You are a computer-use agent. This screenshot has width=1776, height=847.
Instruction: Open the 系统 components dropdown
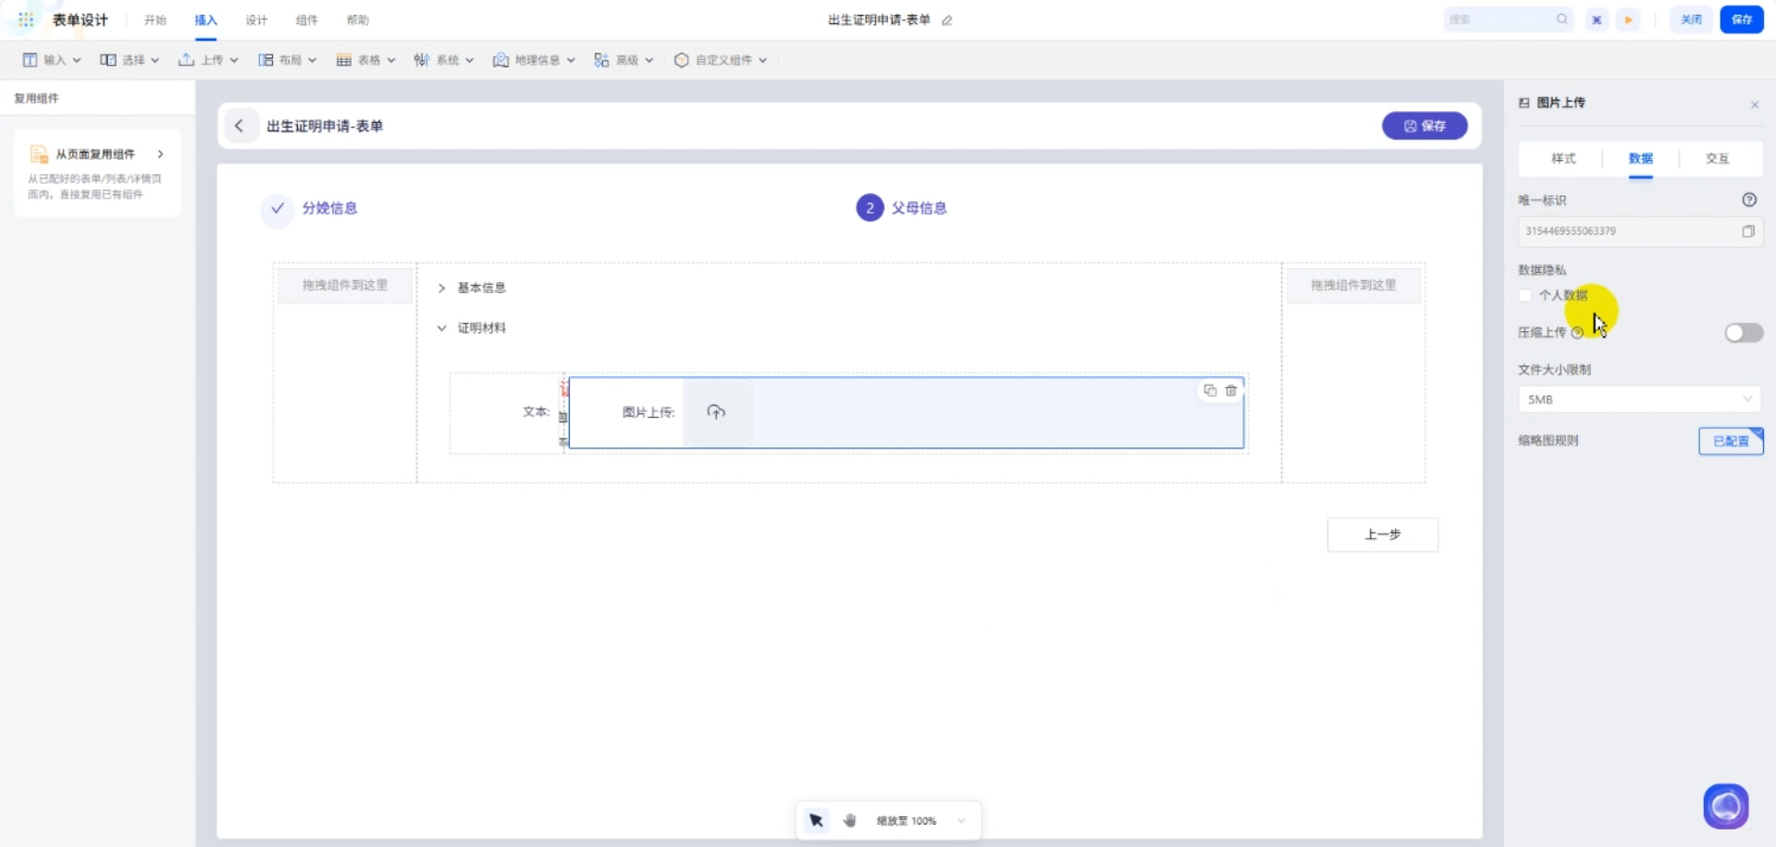click(444, 60)
